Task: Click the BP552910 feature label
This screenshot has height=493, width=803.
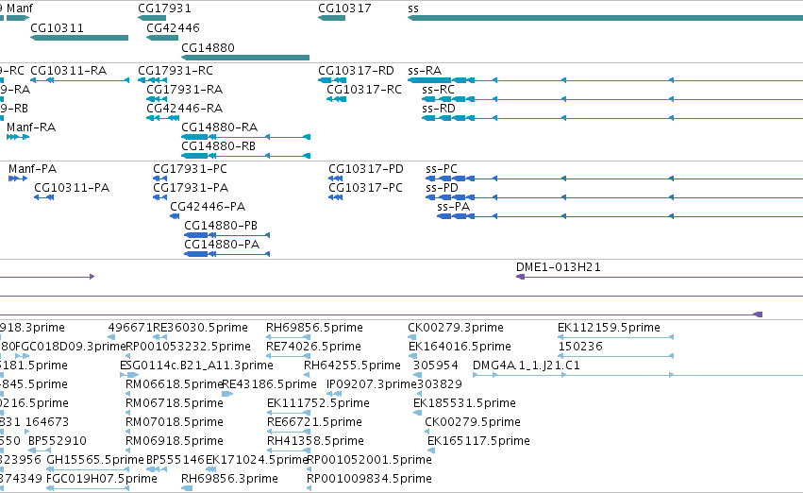Action: click(x=58, y=441)
